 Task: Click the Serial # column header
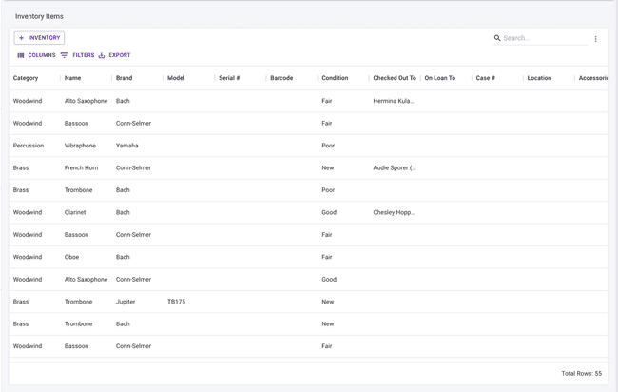point(228,78)
